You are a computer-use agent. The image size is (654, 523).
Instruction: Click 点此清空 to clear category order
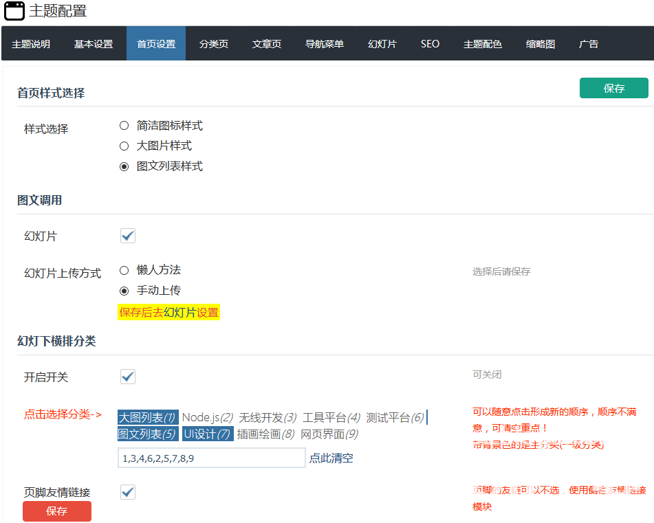[331, 458]
